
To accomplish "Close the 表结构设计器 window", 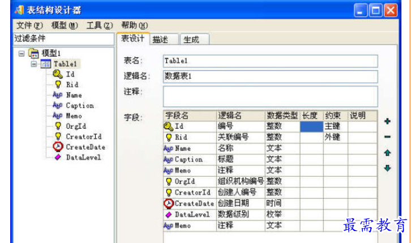I will click(x=390, y=11).
